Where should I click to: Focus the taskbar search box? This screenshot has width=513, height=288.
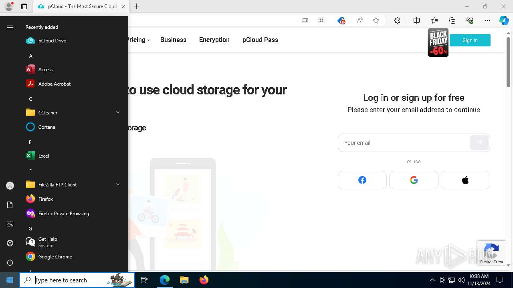click(x=77, y=280)
